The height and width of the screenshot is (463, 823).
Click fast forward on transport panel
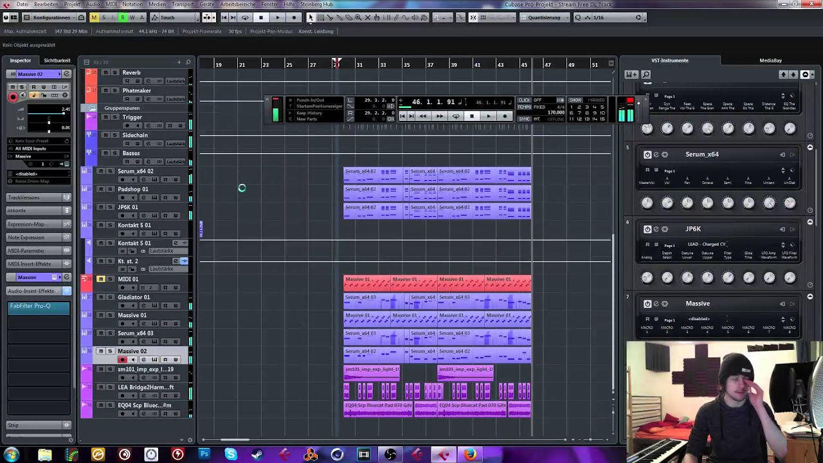440,116
